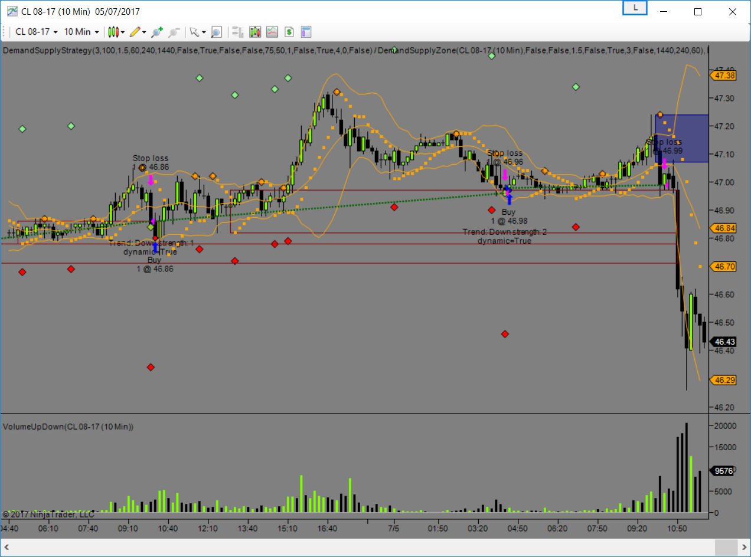Image resolution: width=751 pixels, height=557 pixels.
Task: Click the 'Stop loss 1 @ 46.86' label
Action: click(x=151, y=163)
